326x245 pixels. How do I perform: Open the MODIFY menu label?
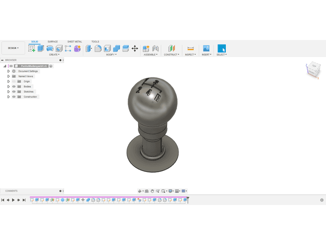point(111,55)
